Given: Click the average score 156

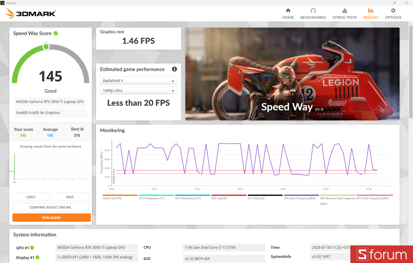Looking at the screenshot, I should coord(50,136).
